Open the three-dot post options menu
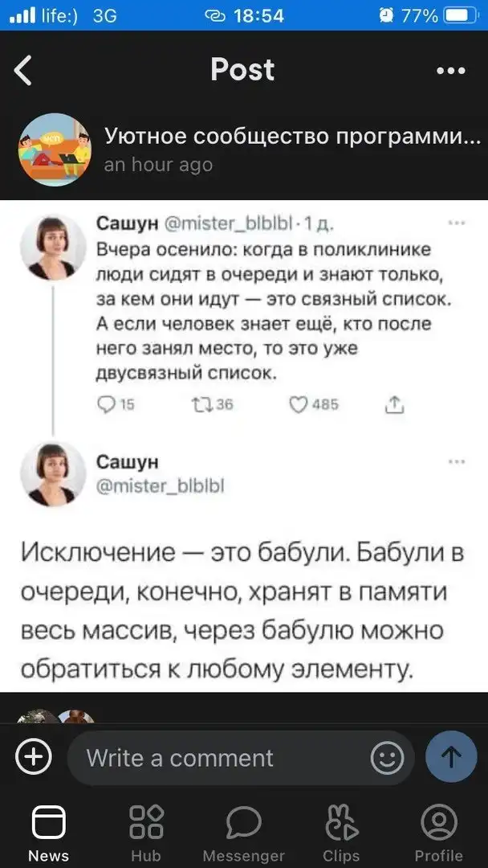The height and width of the screenshot is (868, 488). (x=450, y=71)
